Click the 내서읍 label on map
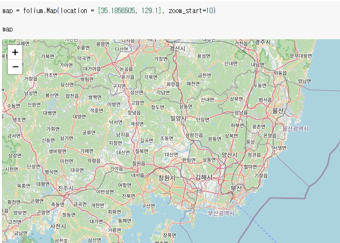The image size is (340, 243). pyautogui.click(x=138, y=175)
